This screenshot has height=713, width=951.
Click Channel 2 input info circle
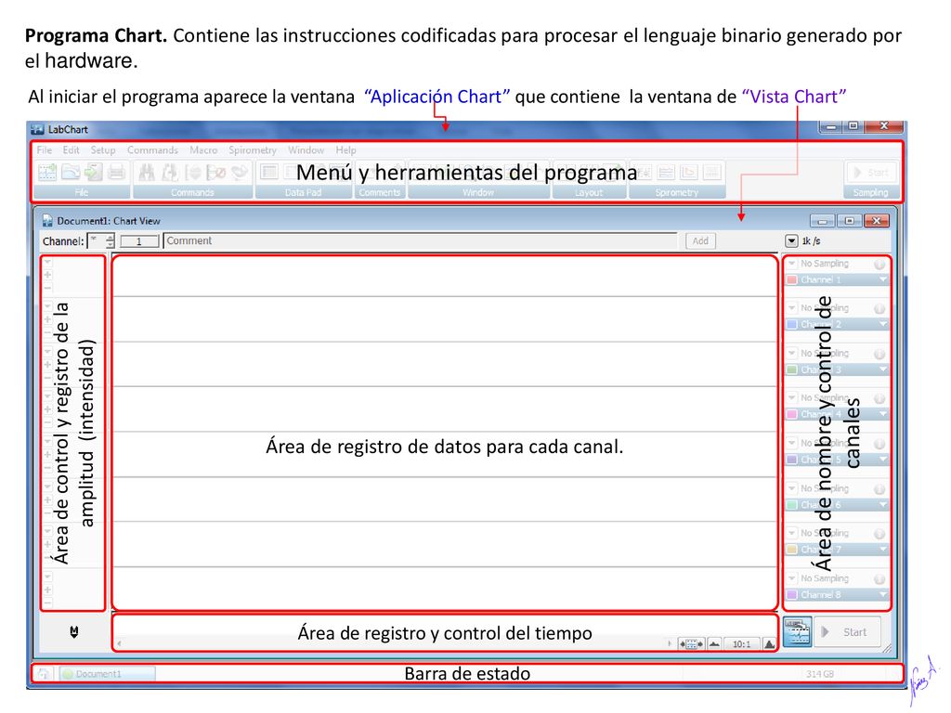879,308
